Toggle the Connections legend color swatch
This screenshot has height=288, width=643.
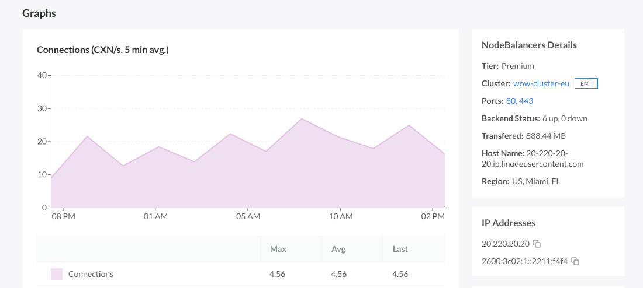(57, 274)
